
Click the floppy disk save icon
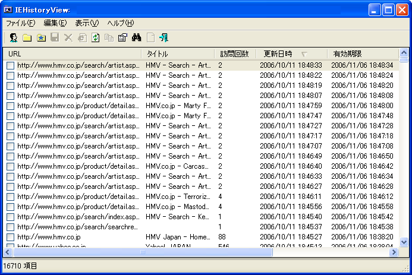coord(55,37)
